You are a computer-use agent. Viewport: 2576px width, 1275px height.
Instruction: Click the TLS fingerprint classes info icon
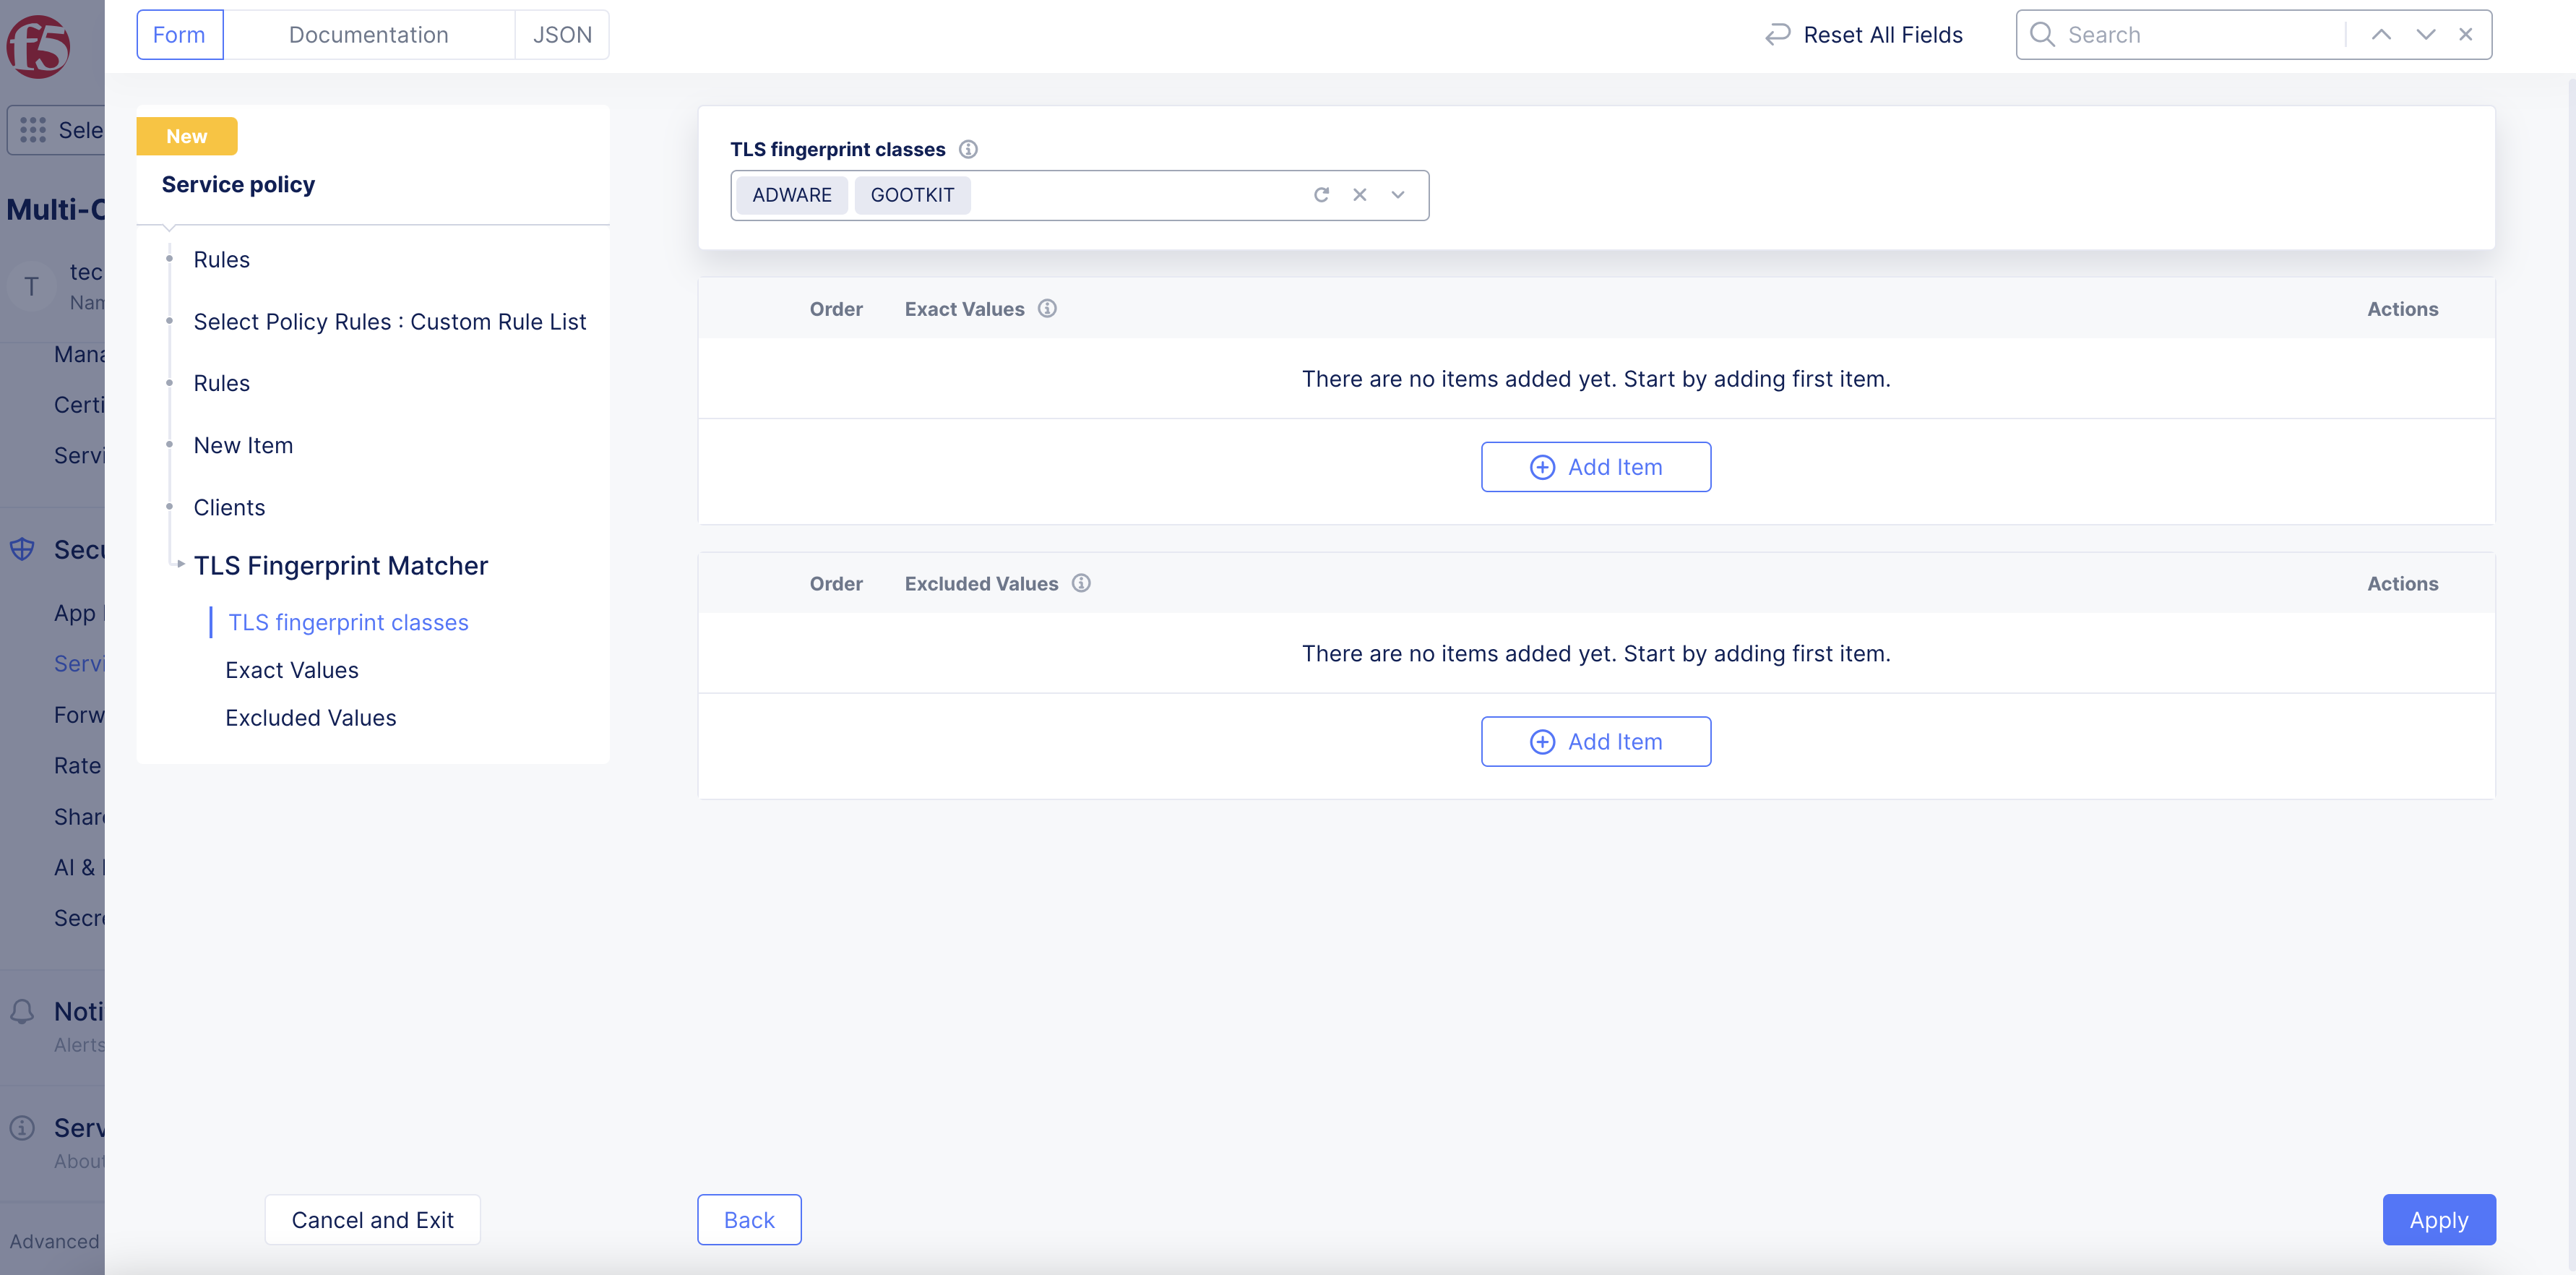point(967,149)
